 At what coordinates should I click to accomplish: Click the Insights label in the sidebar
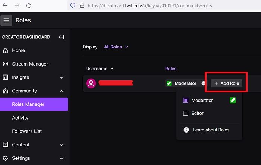point(21,77)
